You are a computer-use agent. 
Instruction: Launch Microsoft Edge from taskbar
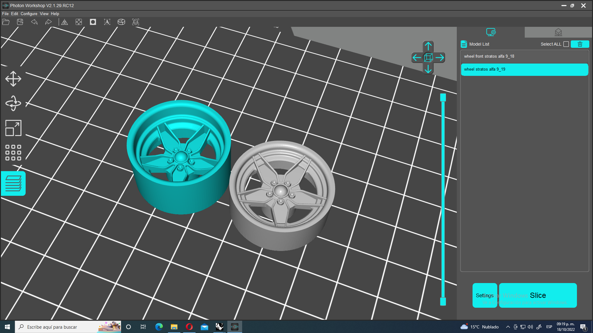tap(159, 327)
